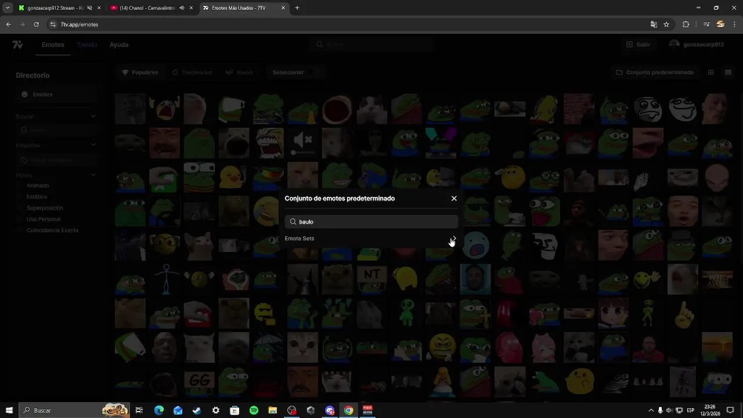The height and width of the screenshot is (418, 743).
Task: View site information icon in address bar
Action: tap(53, 24)
